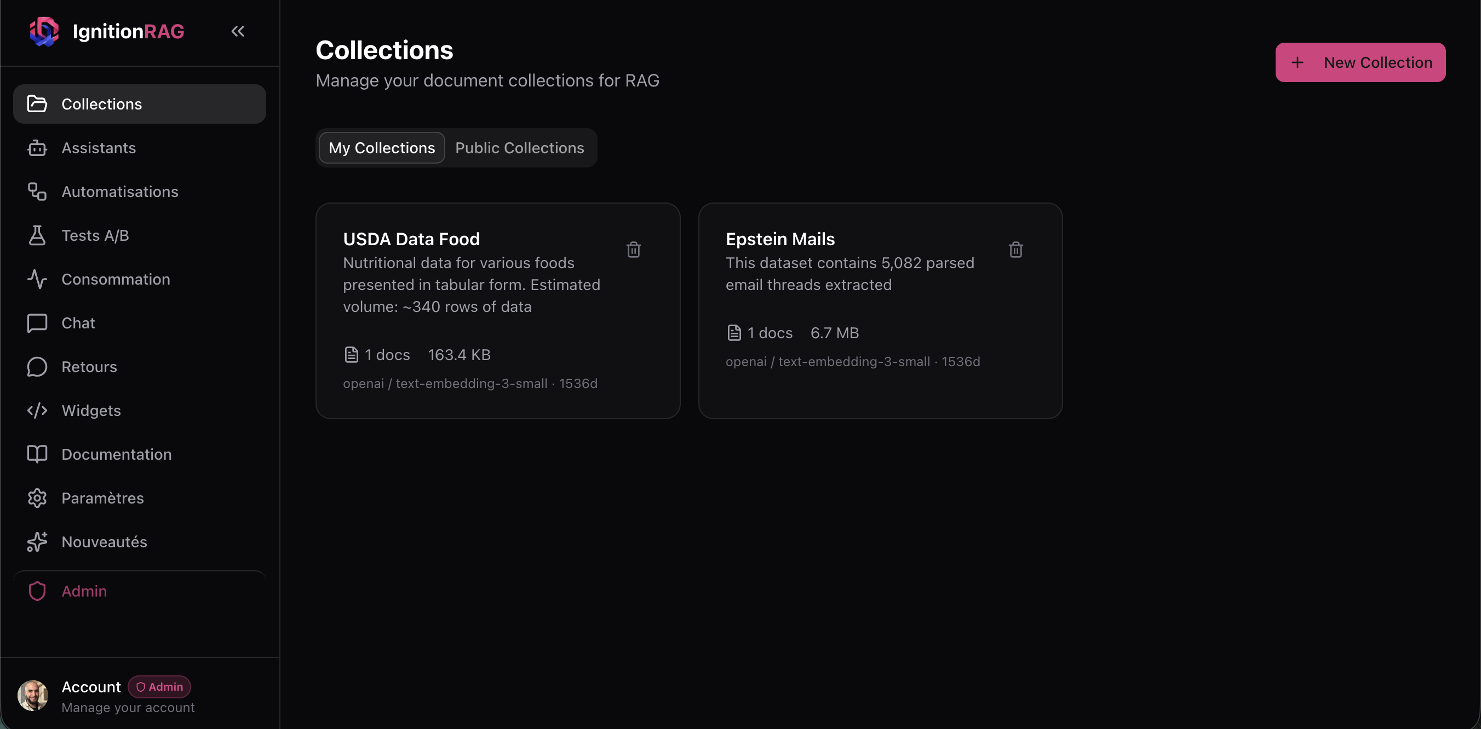Open Paramètres settings
The height and width of the screenshot is (729, 1481).
tap(102, 498)
